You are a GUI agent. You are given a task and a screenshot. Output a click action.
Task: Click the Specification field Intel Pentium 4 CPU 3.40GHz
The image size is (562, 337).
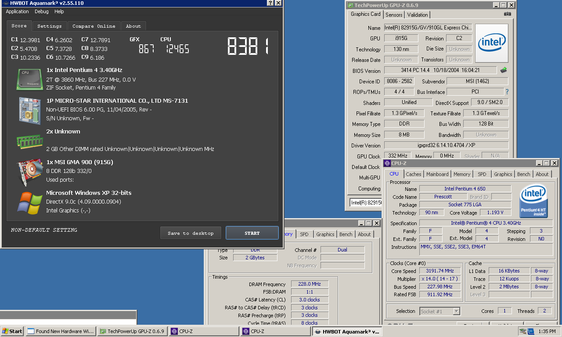[486, 223]
